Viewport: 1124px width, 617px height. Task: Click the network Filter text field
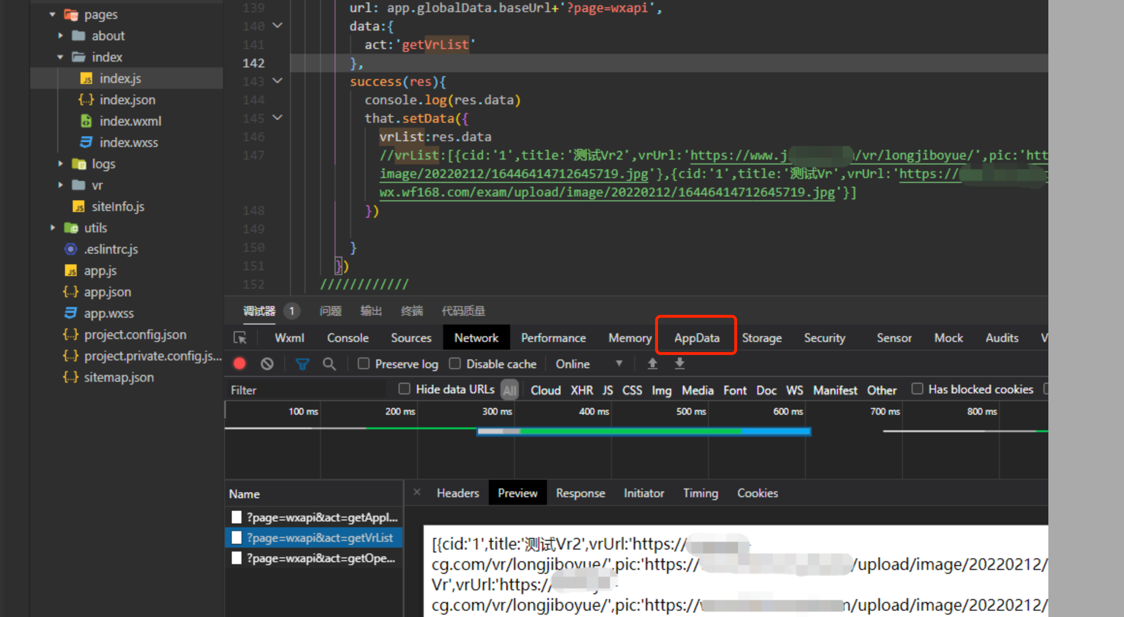click(x=305, y=390)
